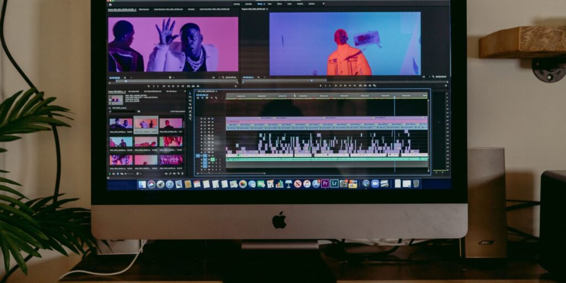Click Automate to Sequence in Project panel

click(166, 174)
